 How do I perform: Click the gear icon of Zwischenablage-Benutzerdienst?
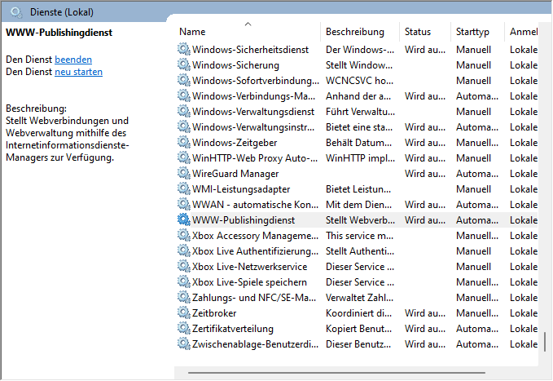184,344
